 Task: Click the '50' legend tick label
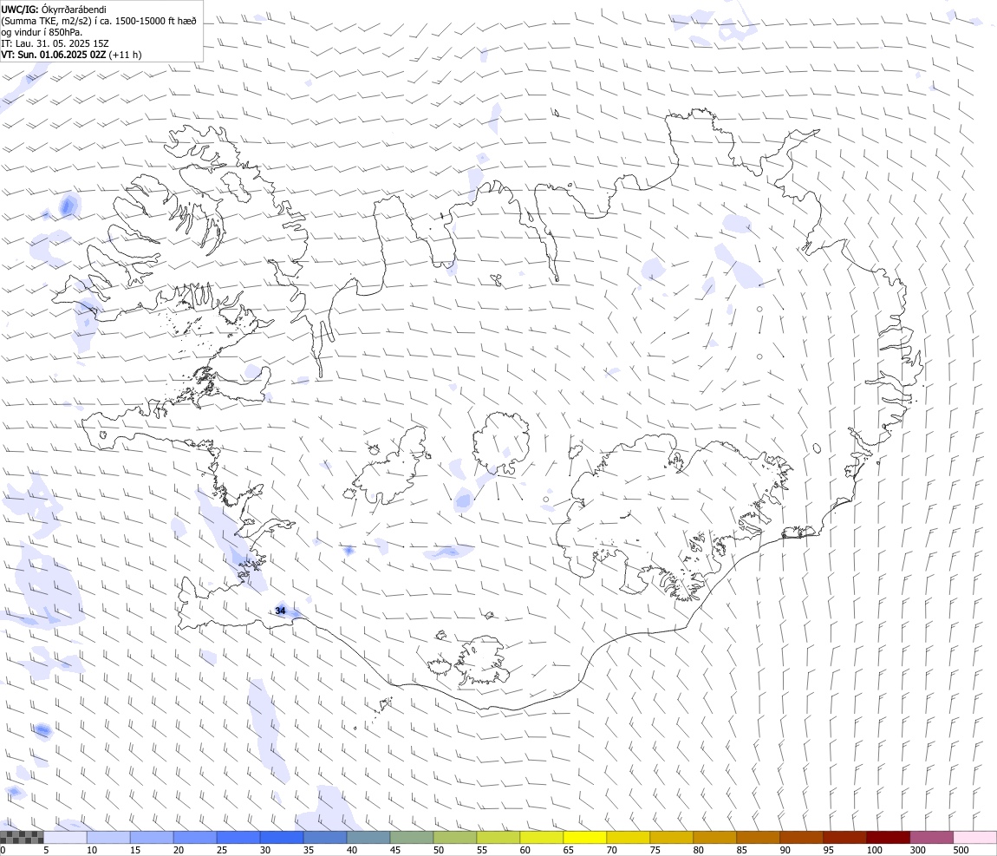coord(439,850)
